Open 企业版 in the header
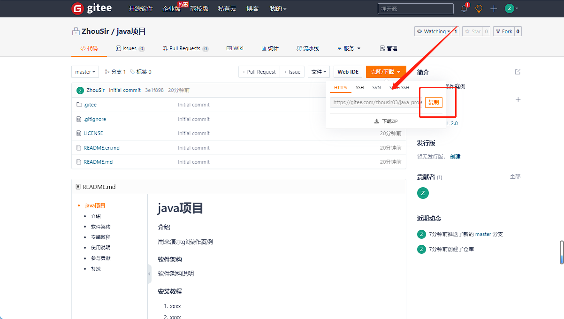Image resolution: width=564 pixels, height=319 pixels. pyautogui.click(x=171, y=8)
